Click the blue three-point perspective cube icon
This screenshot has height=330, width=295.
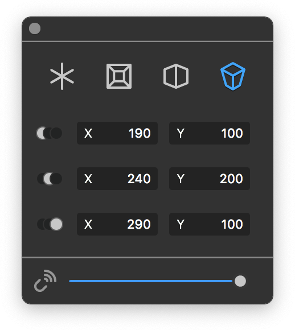[233, 76]
